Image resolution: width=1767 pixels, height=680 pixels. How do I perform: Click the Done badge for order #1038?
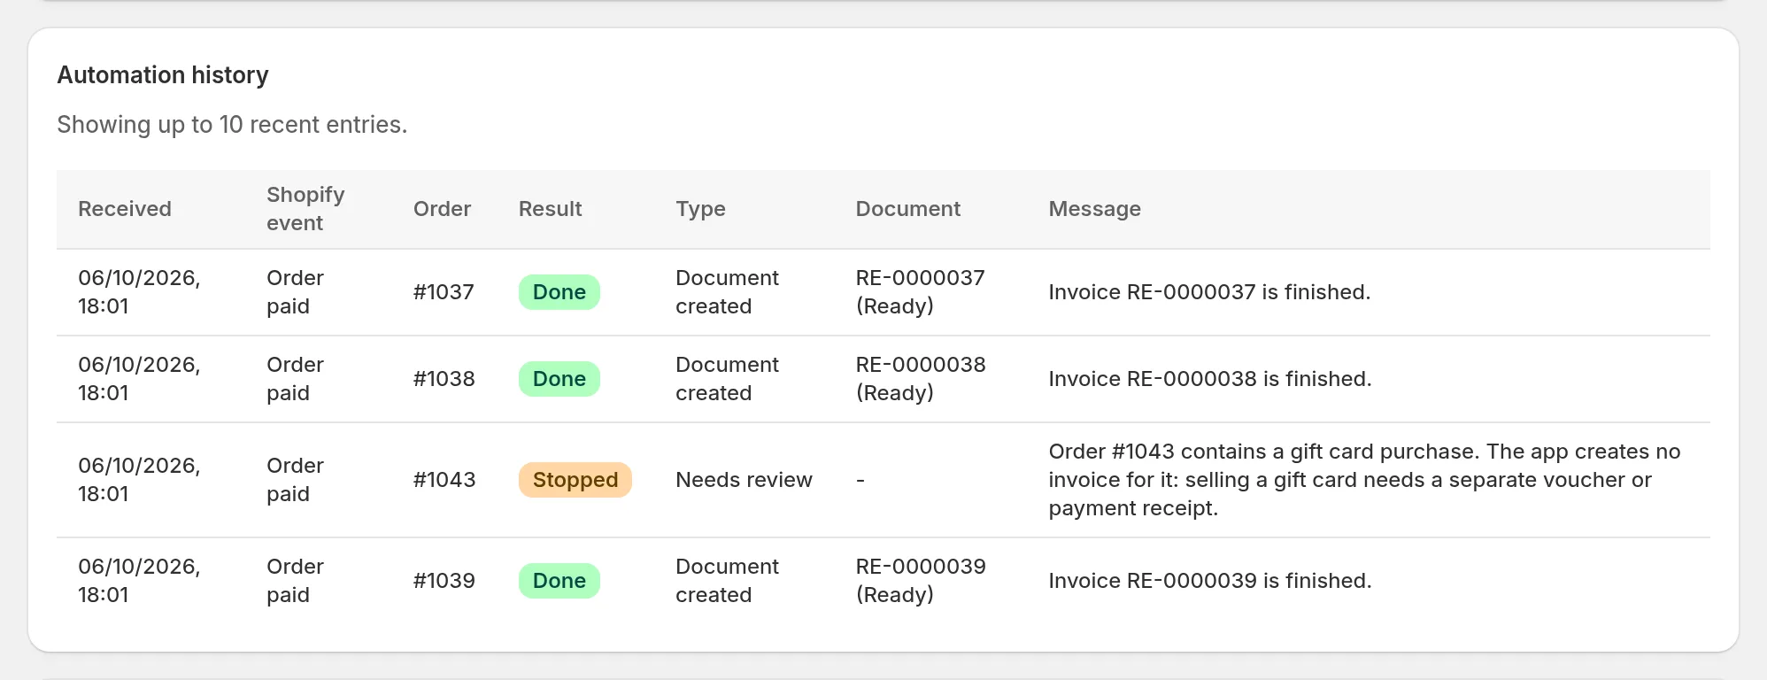(559, 379)
